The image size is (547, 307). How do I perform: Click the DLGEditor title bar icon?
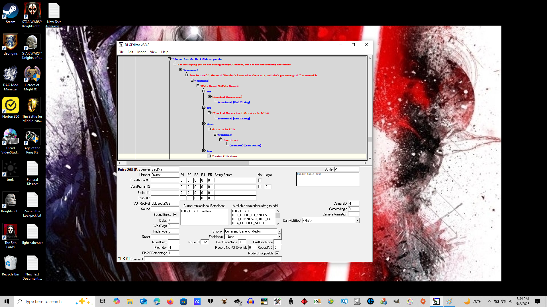121,45
